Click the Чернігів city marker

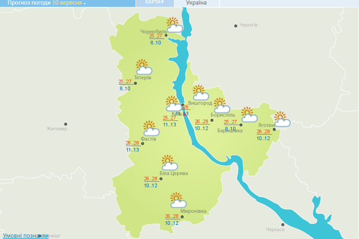(236, 26)
